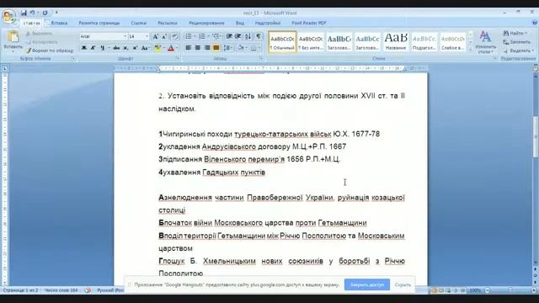Open Change Styles (Изменить стили) menu
Screen dimensions: 539x303
[x=485, y=42]
